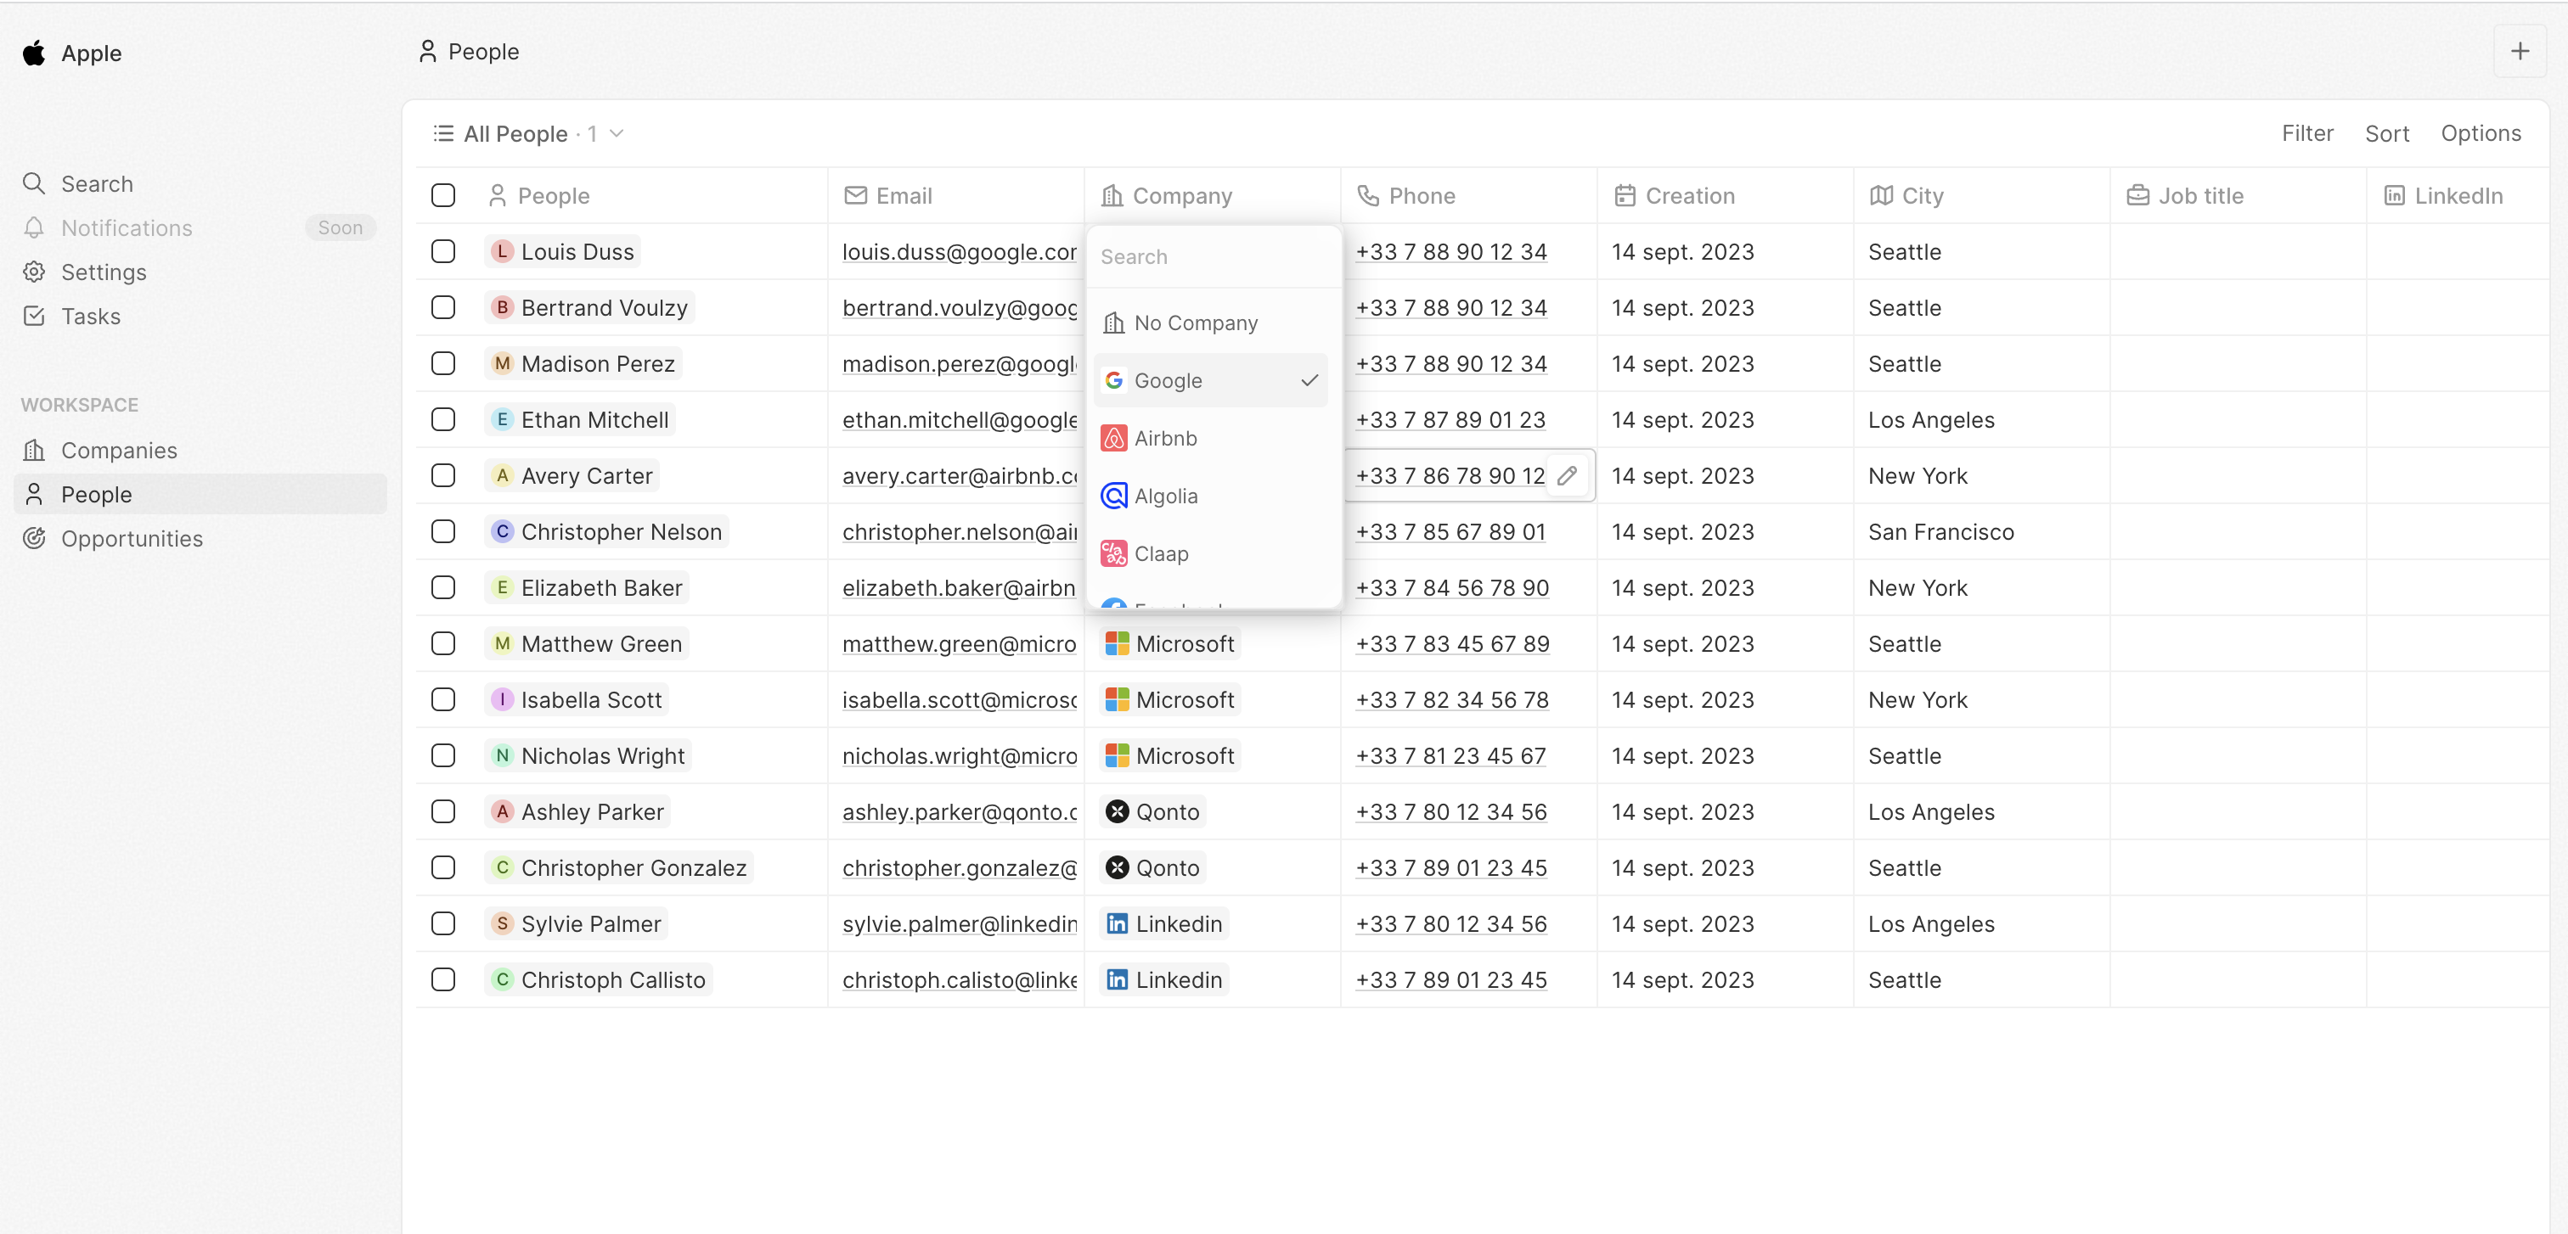Select the checkbox for Louis Duss

coord(442,251)
